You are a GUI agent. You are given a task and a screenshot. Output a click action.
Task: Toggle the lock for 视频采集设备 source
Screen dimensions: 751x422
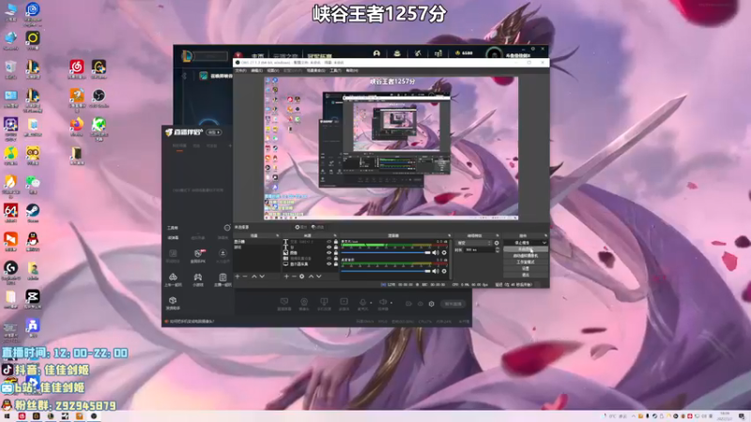336,259
